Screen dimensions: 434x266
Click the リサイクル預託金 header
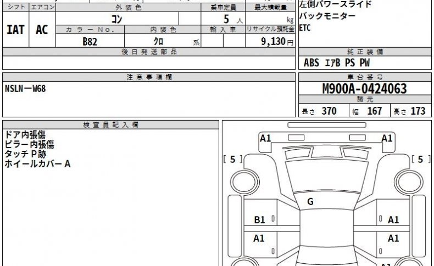coord(270,29)
